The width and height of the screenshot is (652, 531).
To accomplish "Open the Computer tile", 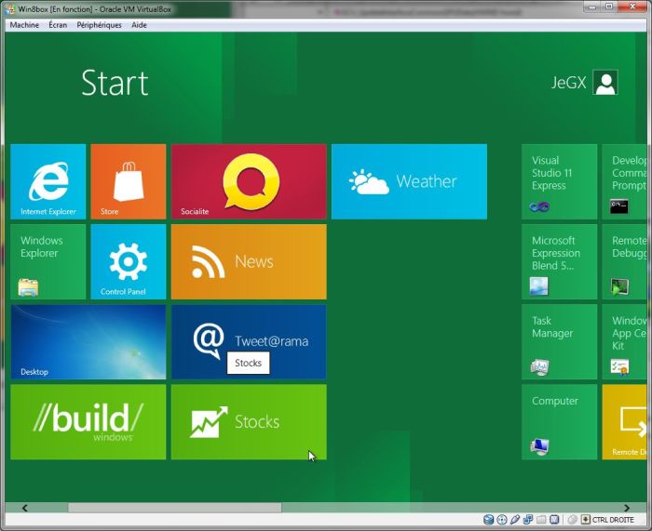I will click(x=559, y=422).
